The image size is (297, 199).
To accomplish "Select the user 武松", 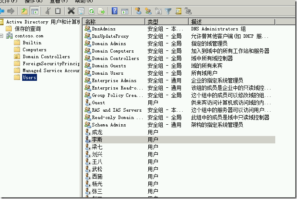I will (x=180, y=169).
